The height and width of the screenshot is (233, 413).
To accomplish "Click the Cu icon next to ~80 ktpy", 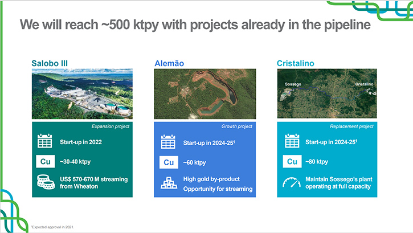I will [x=292, y=161].
